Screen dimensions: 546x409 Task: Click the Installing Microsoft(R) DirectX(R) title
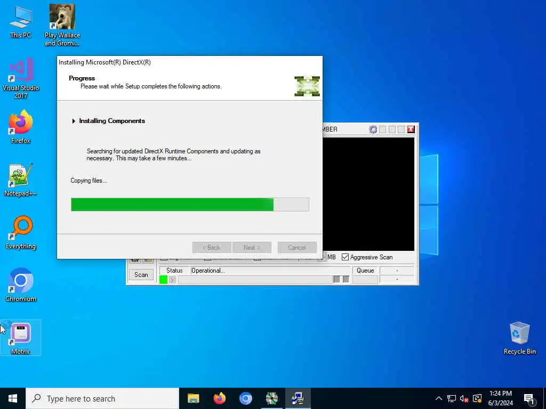point(105,63)
